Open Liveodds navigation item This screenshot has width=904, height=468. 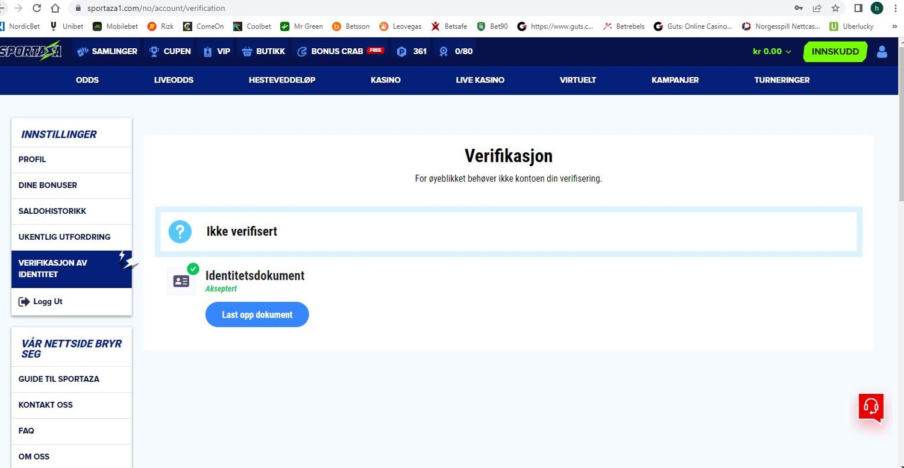click(174, 80)
